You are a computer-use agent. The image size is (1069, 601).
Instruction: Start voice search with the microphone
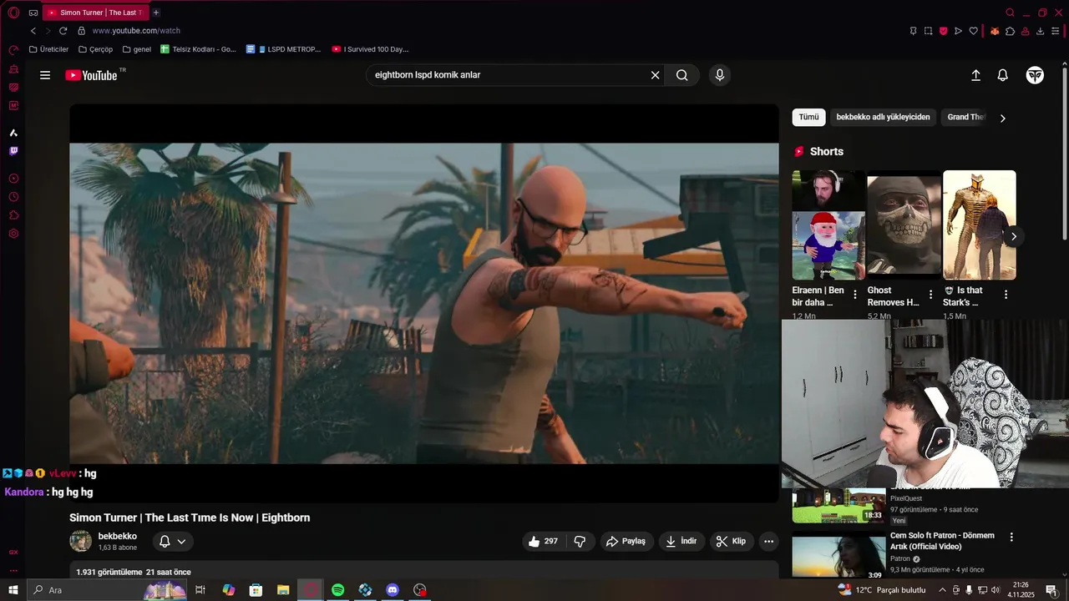point(720,75)
